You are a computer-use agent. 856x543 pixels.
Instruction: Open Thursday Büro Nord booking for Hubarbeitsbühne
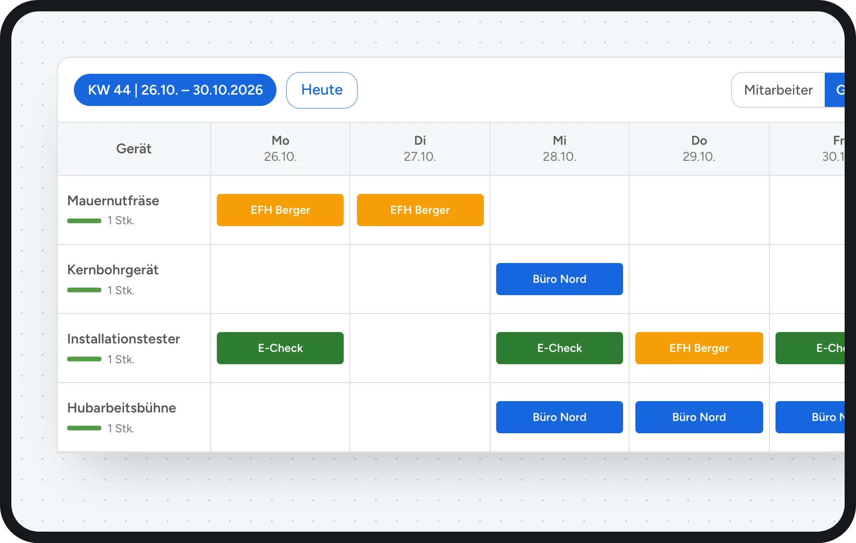pos(699,417)
